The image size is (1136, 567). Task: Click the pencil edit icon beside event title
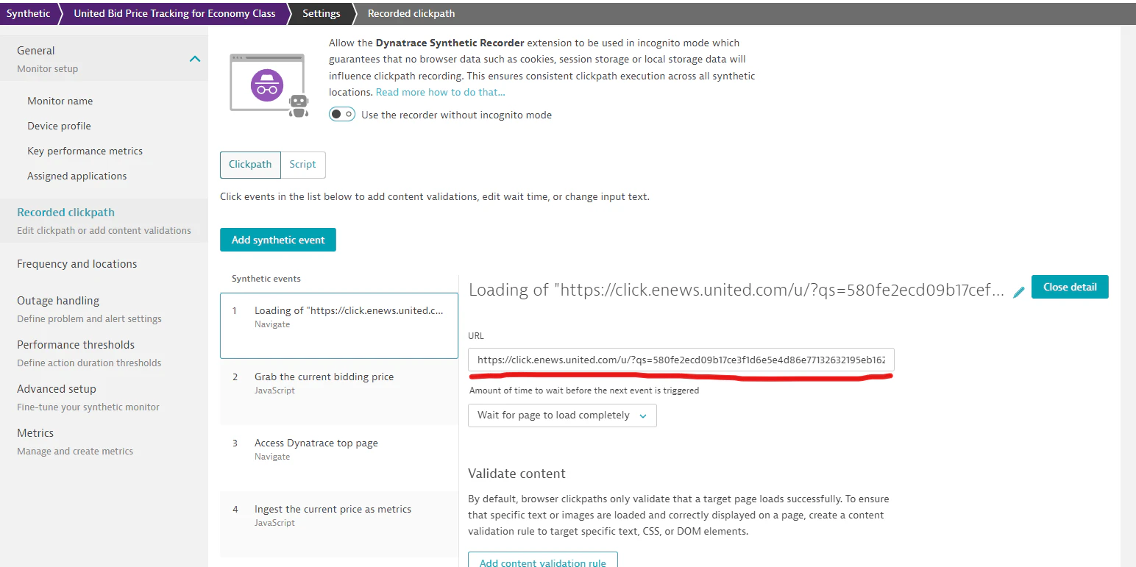tap(1018, 292)
